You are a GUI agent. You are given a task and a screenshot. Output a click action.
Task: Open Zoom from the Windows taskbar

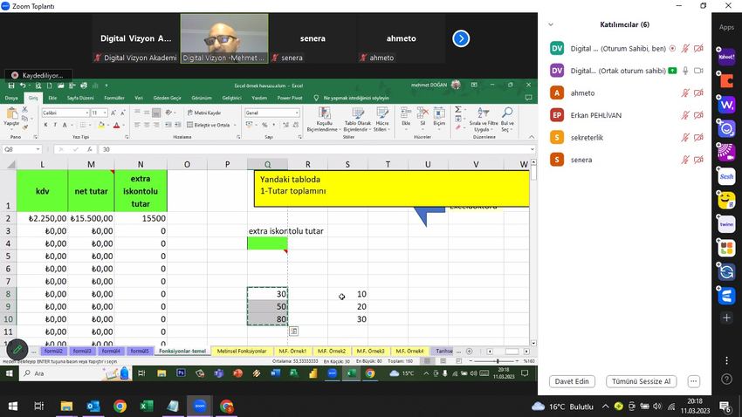pyautogui.click(x=200, y=407)
